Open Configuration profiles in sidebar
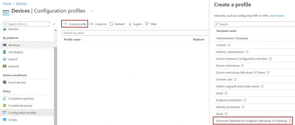Image resolution: width=295 pixels, height=125 pixels. pos(22,113)
